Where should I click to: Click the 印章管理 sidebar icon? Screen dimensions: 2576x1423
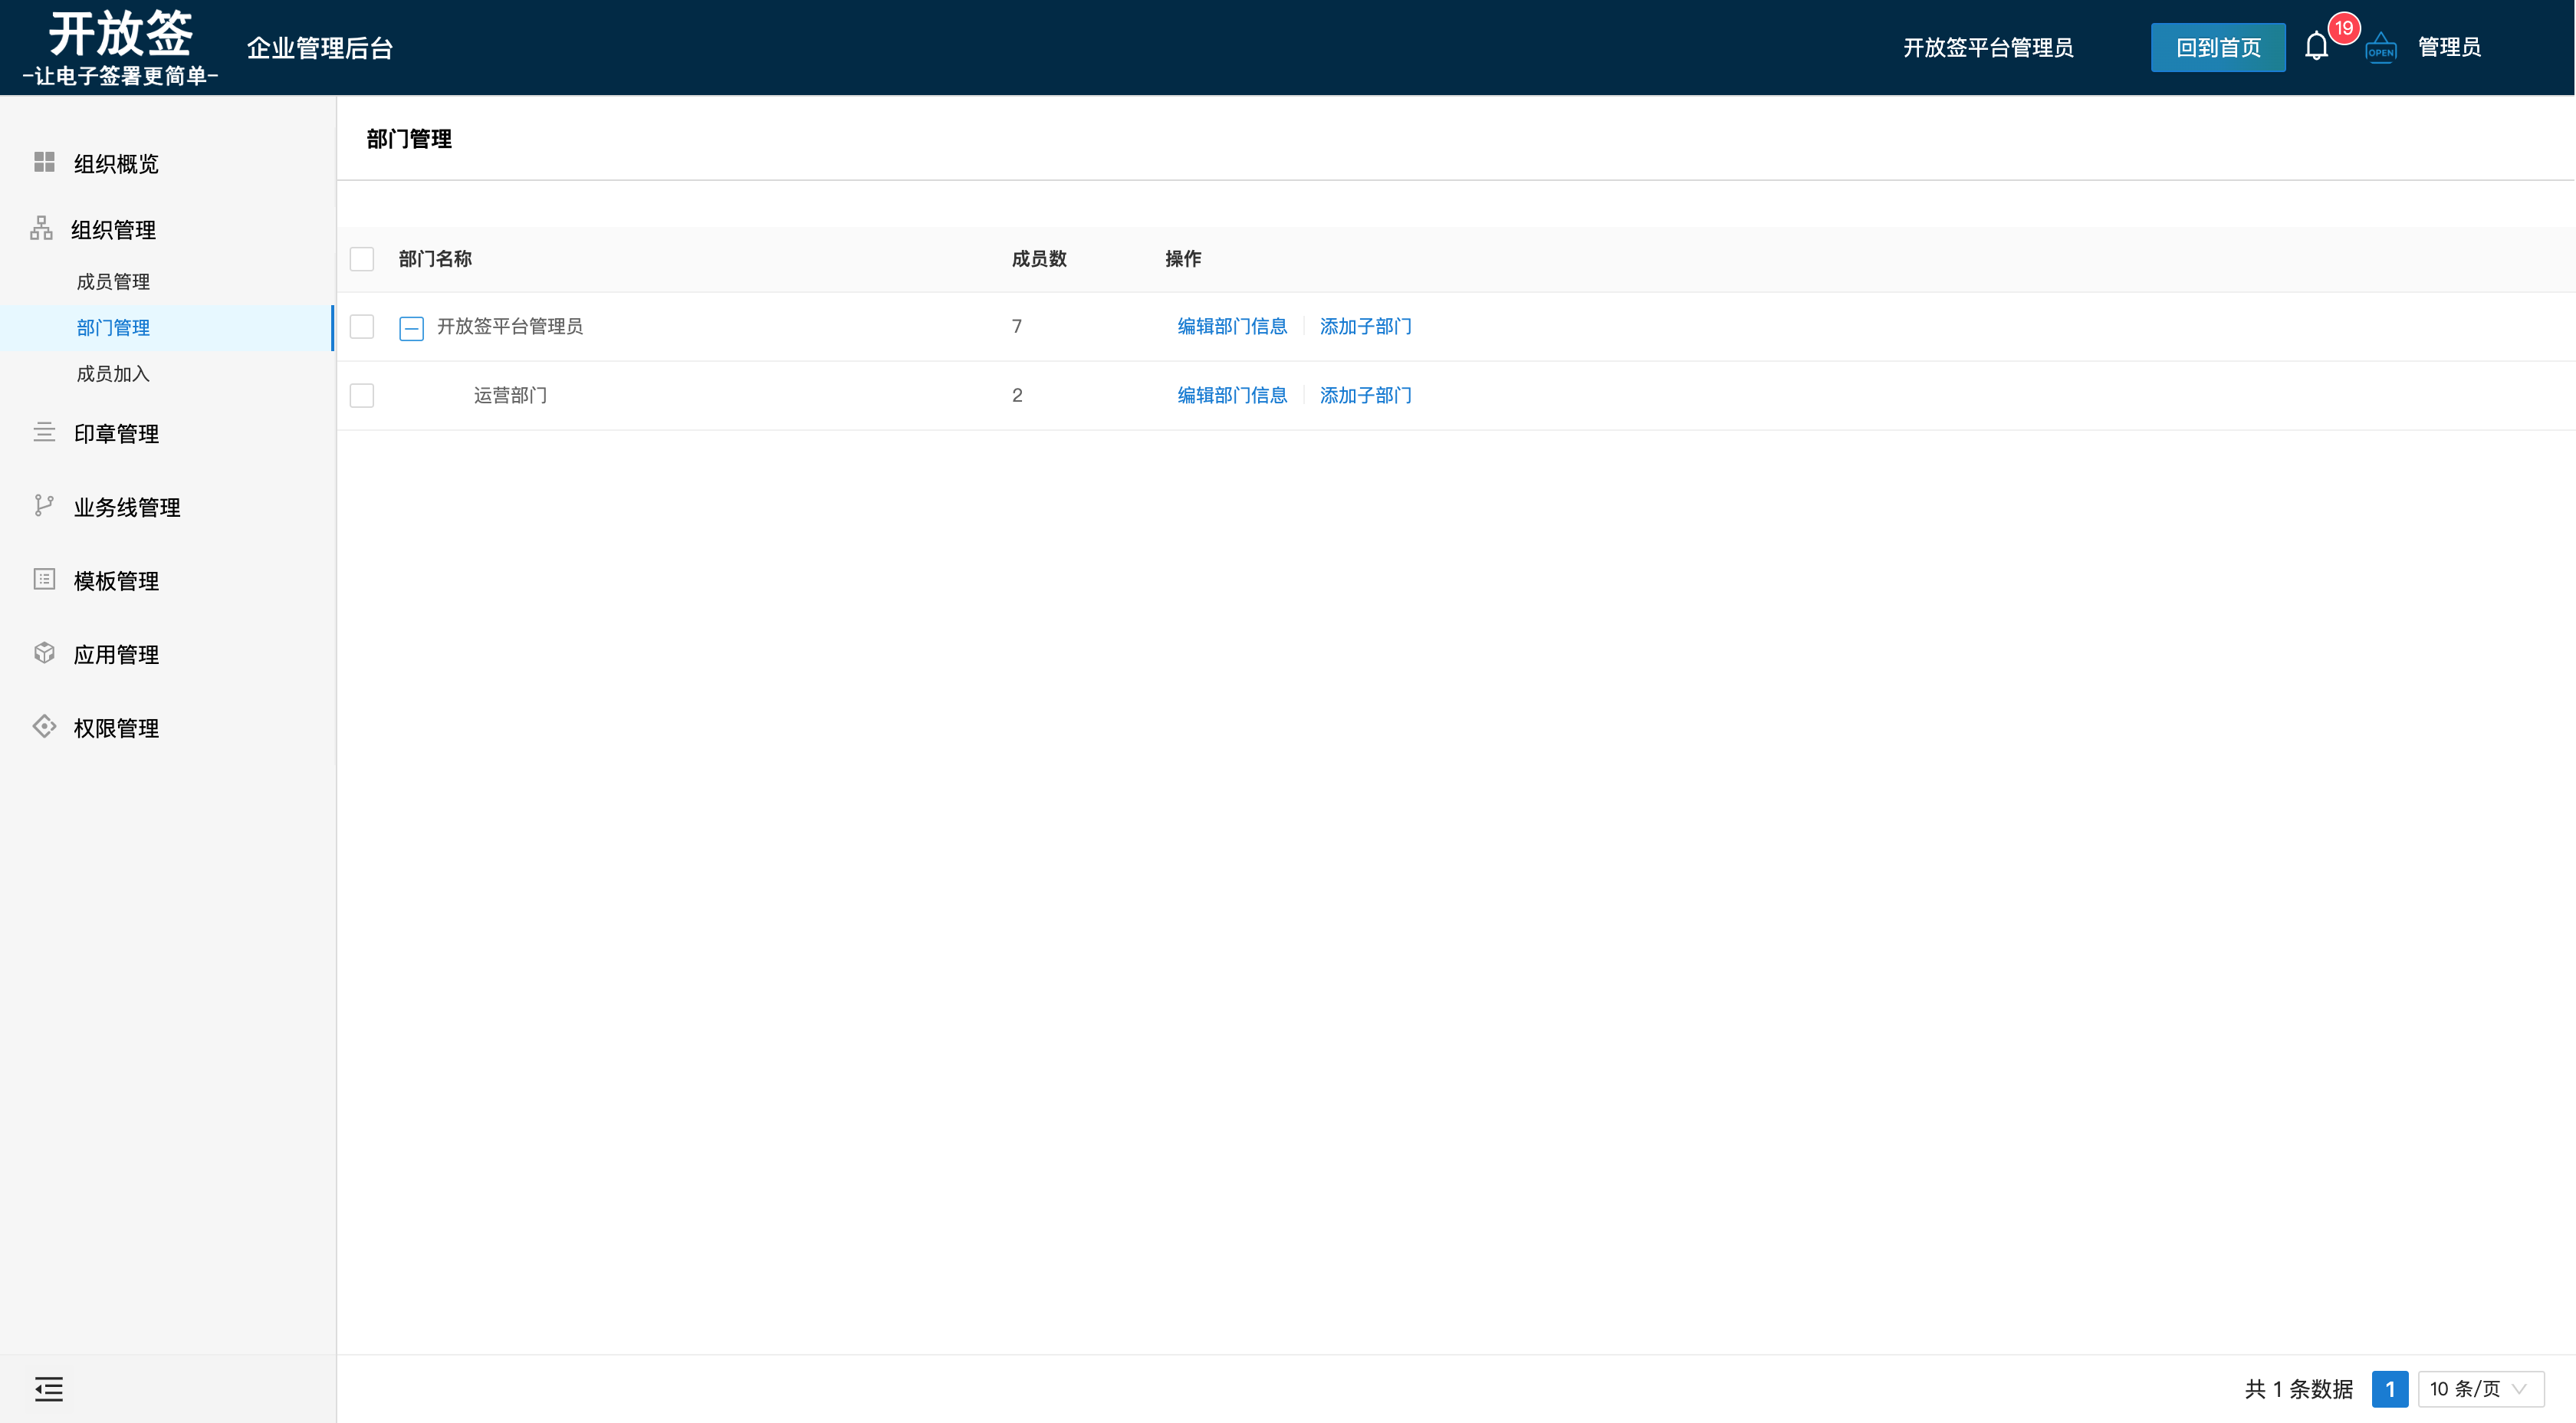pos(44,432)
